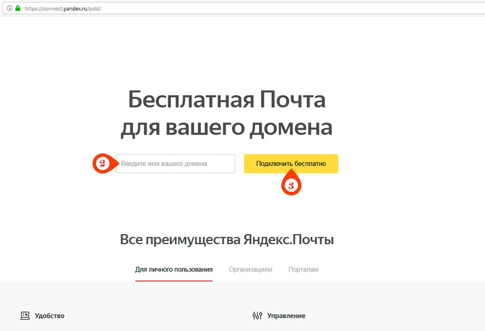Switch to the Организациям tab
This screenshot has height=331, width=485.
(250, 270)
